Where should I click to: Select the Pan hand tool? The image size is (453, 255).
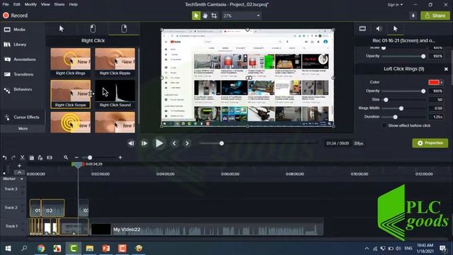click(205, 16)
